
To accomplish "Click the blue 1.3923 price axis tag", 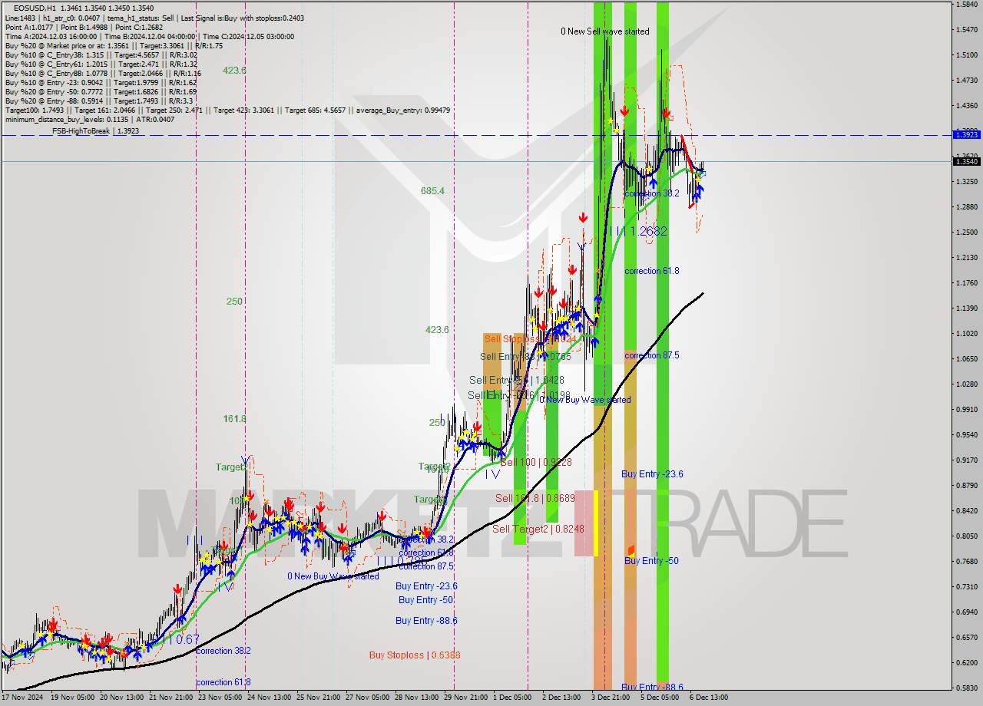I will click(966, 135).
